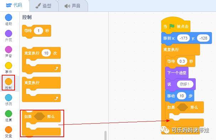Open the 造型 (Costumes) tab
The image size is (216, 140).
(44, 6)
